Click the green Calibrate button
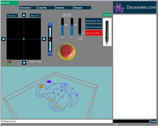The width and height of the screenshot is (158, 126). coord(107,15)
